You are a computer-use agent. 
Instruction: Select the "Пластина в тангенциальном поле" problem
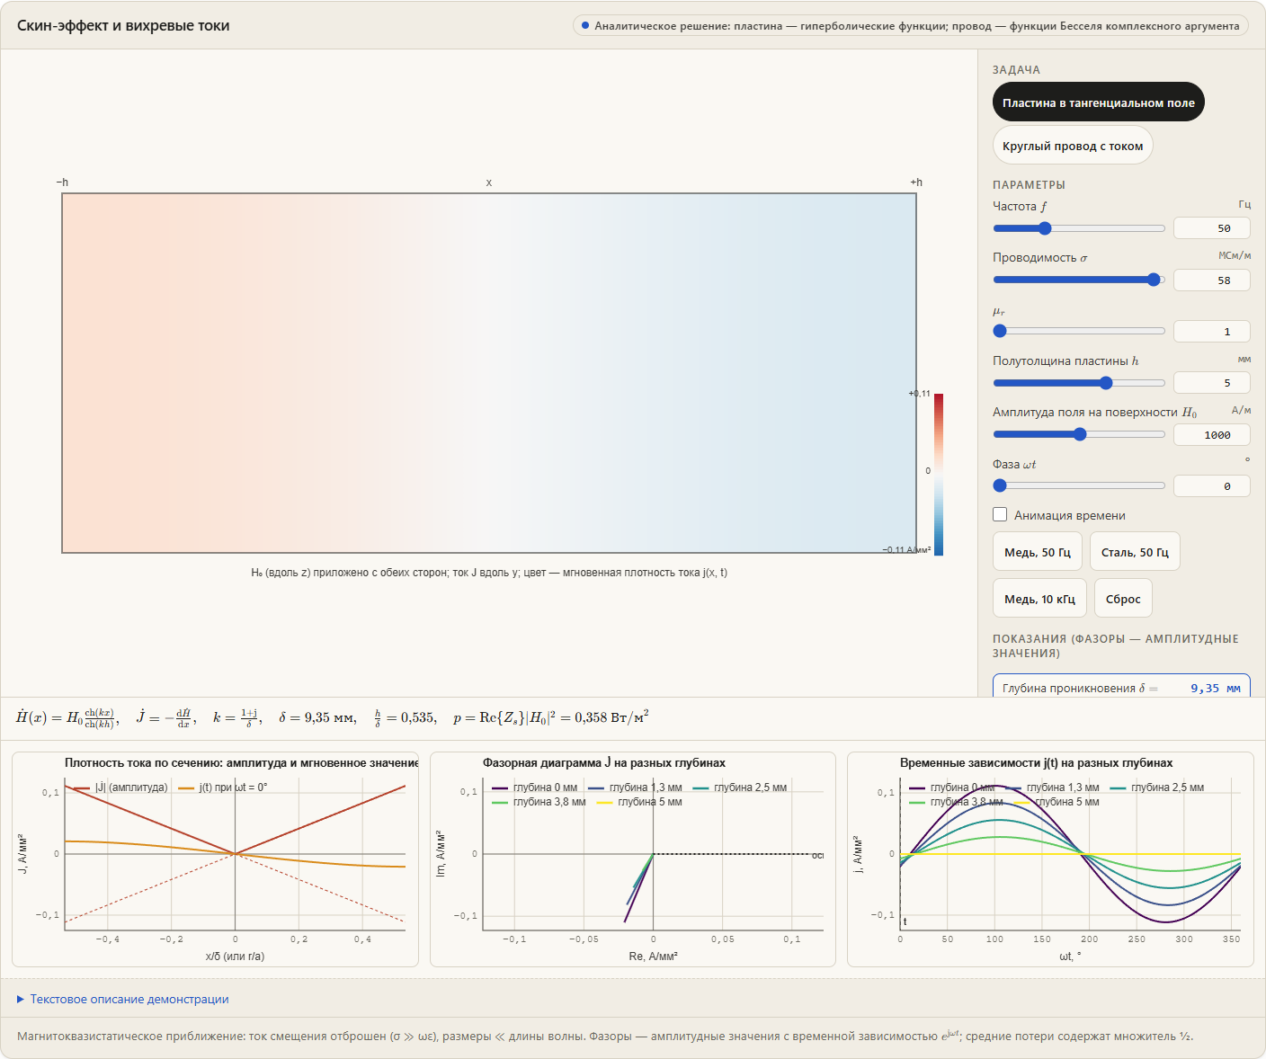coord(1098,102)
